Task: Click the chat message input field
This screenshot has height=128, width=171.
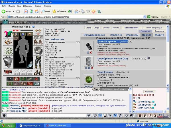Action: click(x=46, y=115)
